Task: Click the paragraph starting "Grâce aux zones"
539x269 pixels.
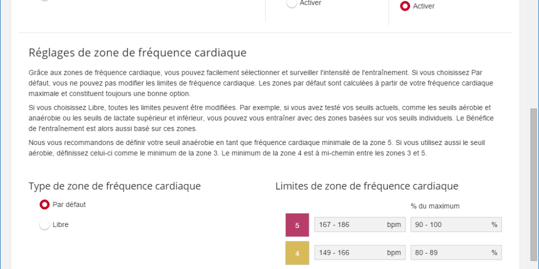Action: [257, 83]
